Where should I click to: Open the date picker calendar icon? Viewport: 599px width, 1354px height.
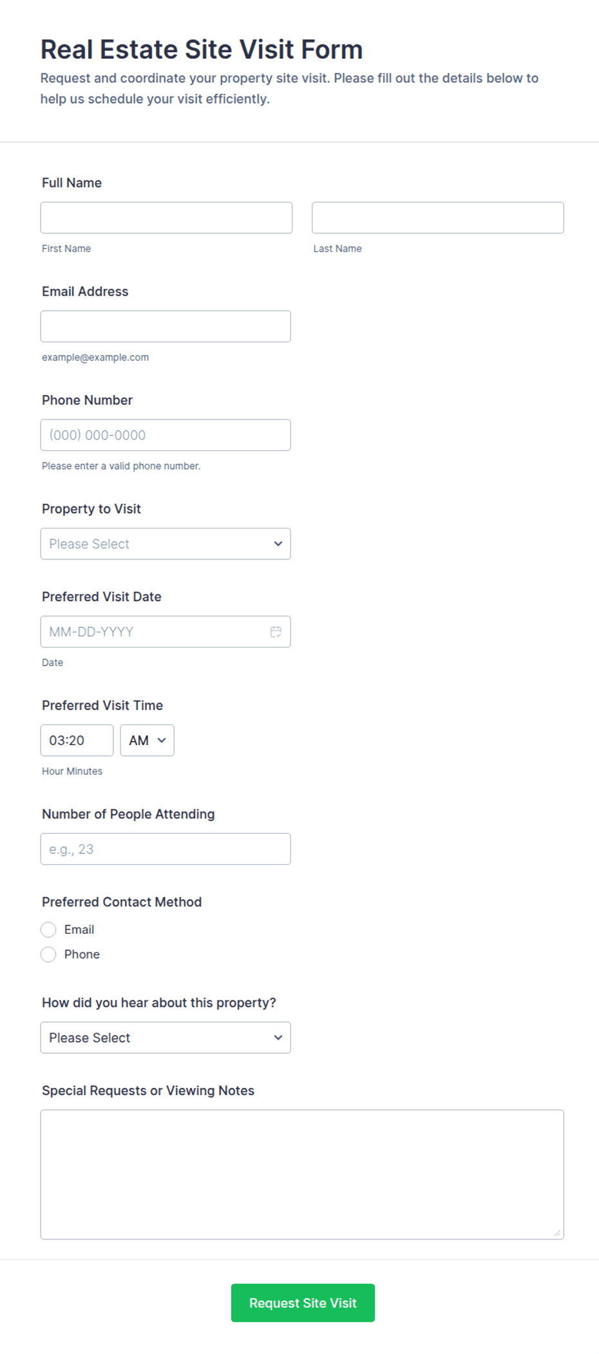[276, 632]
